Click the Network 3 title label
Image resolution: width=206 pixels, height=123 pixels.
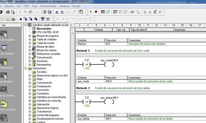coord(83,88)
